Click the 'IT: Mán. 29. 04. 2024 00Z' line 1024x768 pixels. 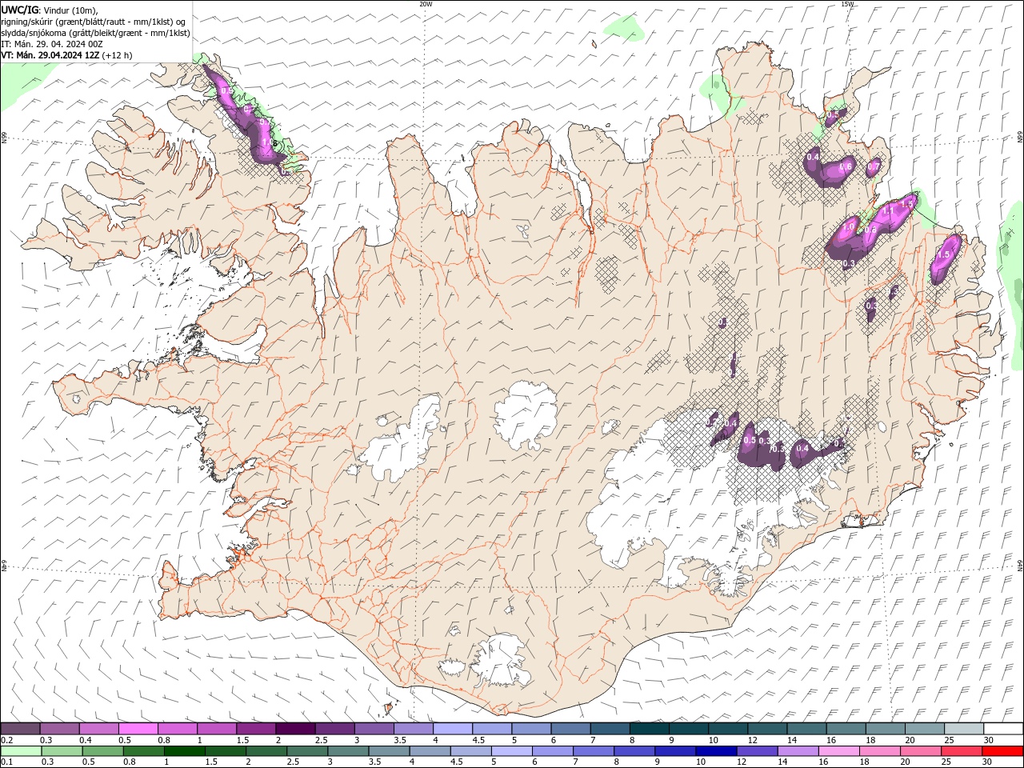53,44
